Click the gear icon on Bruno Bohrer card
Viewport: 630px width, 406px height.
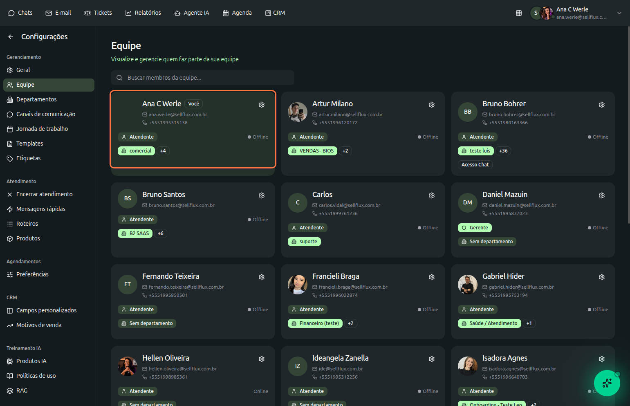601,105
